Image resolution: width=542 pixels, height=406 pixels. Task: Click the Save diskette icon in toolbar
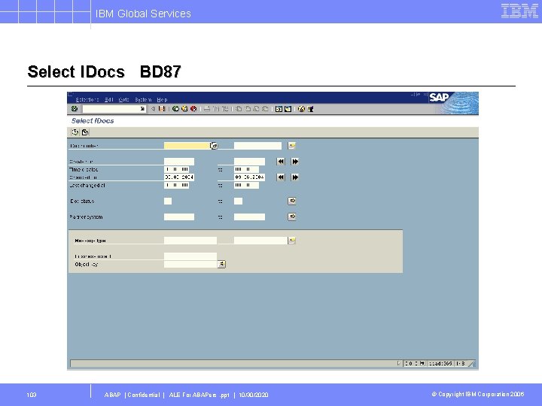pyautogui.click(x=161, y=109)
